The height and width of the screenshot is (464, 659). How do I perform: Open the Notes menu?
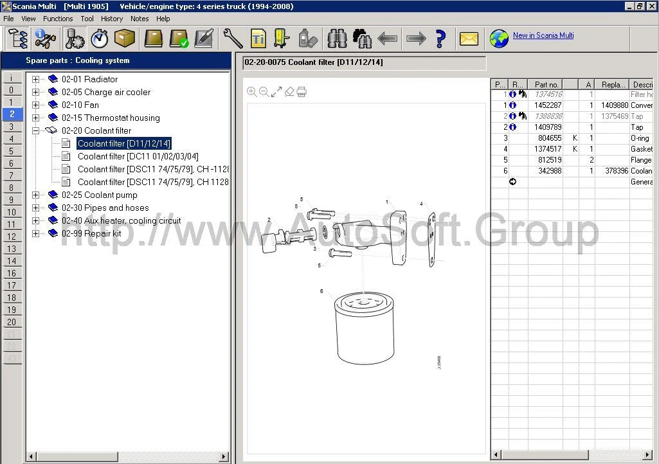140,19
